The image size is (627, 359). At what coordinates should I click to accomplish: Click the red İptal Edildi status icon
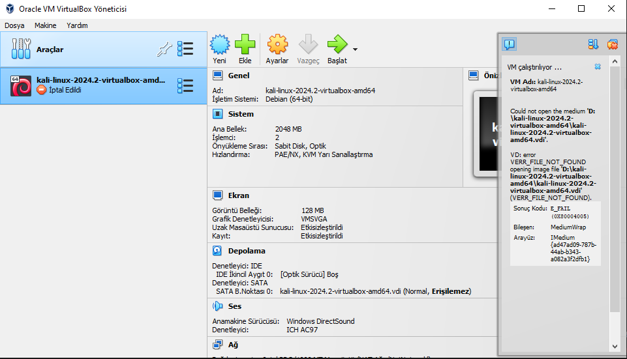point(41,91)
